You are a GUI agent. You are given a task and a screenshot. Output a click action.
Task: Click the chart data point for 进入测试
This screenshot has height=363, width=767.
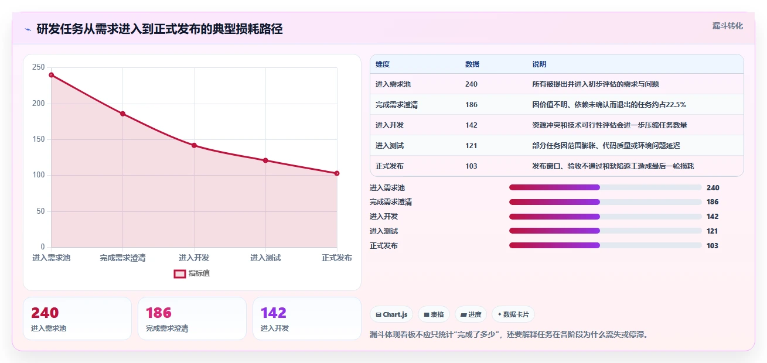coord(265,160)
